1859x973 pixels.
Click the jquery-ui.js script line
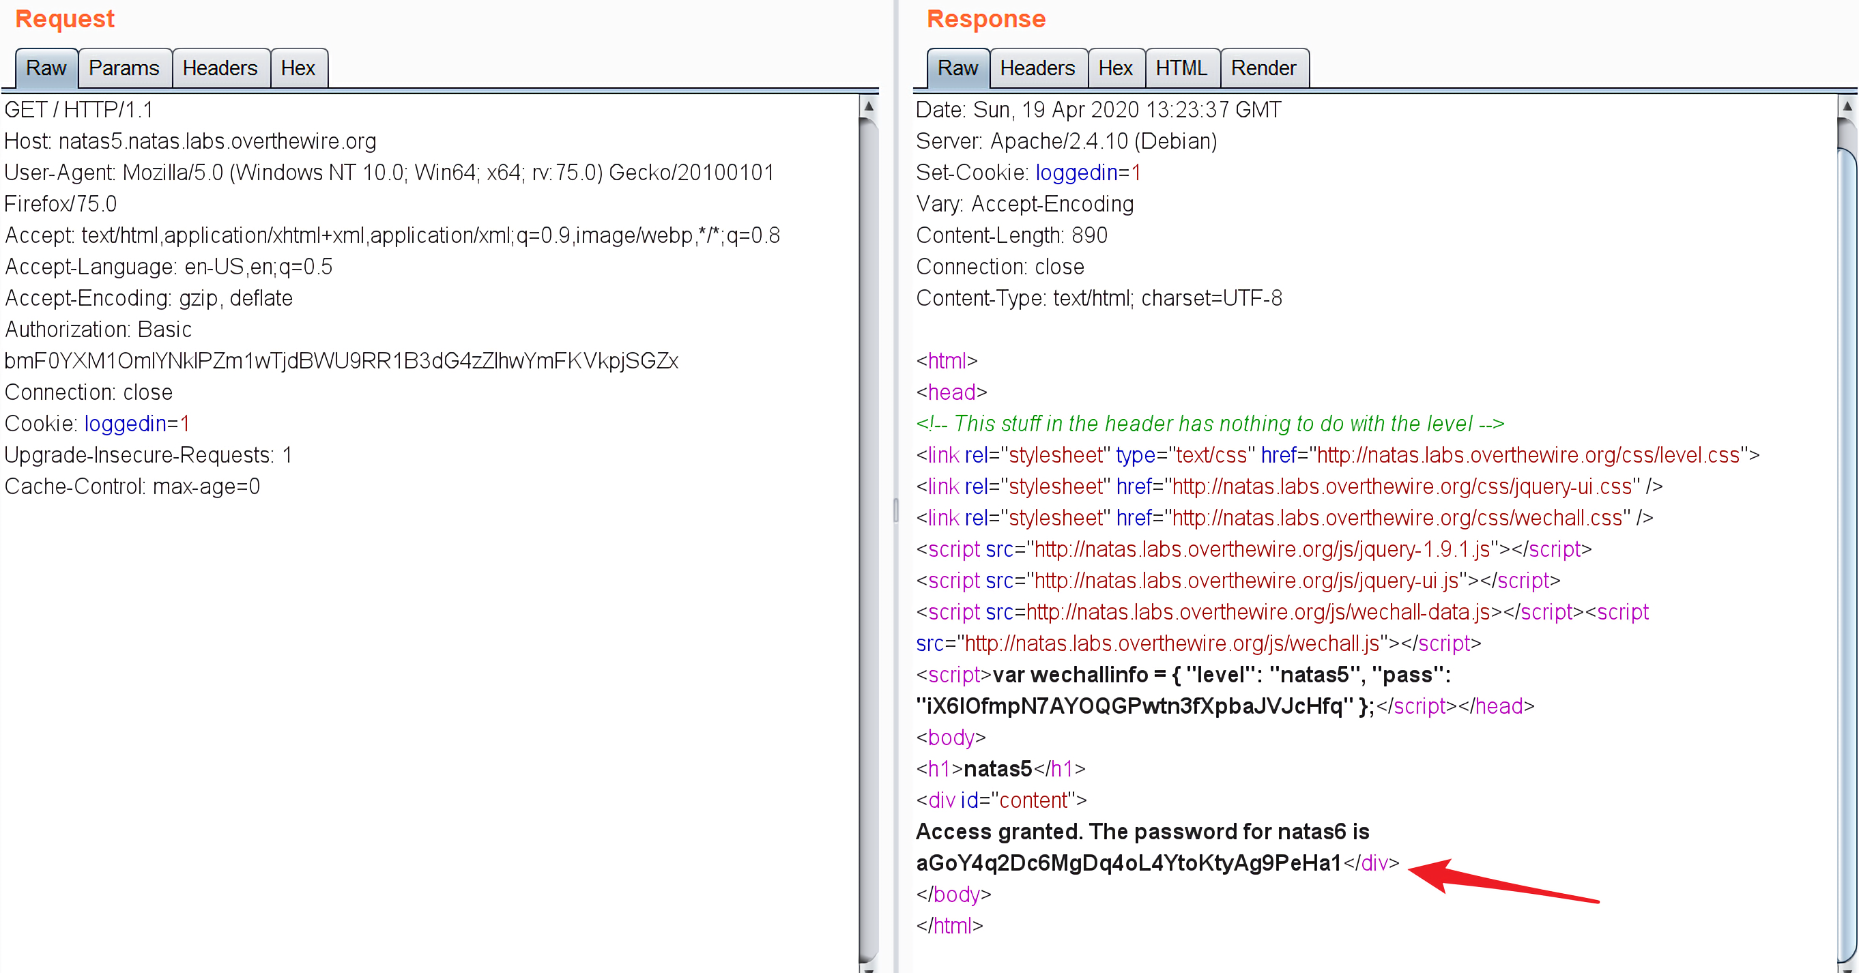pyautogui.click(x=1239, y=581)
